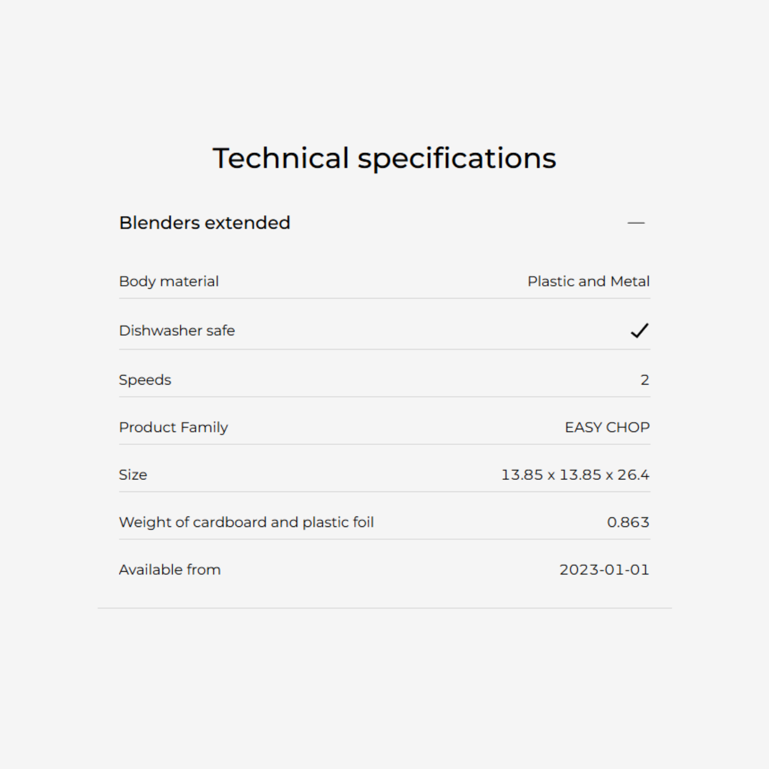769x769 pixels.
Task: Click the Technical specifications title
Action: (384, 158)
